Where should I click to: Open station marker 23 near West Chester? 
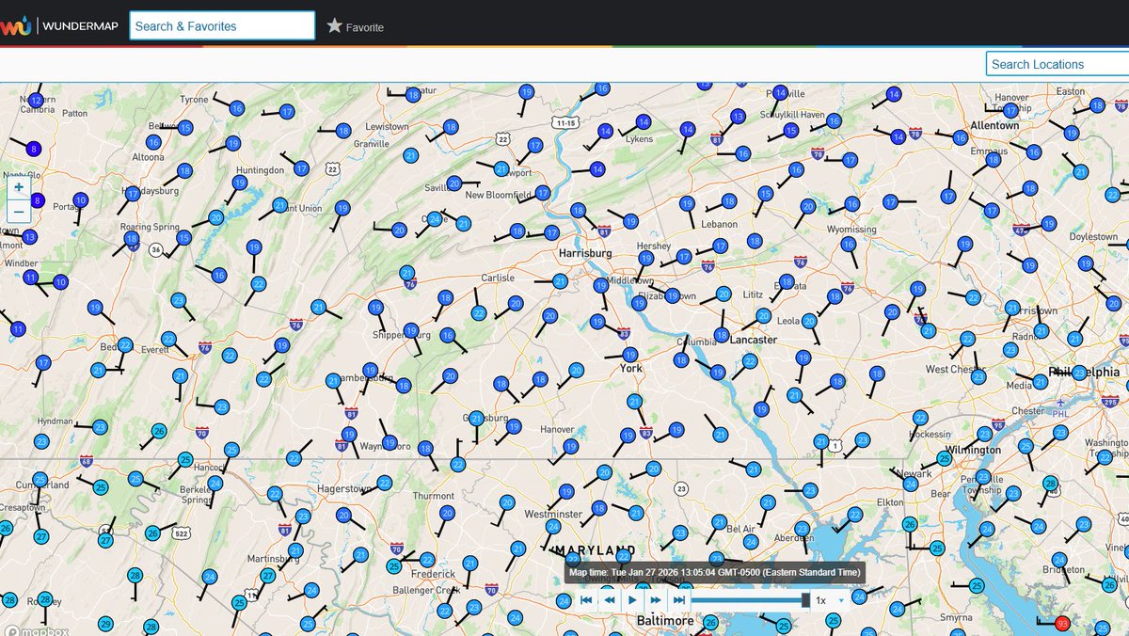978,376
